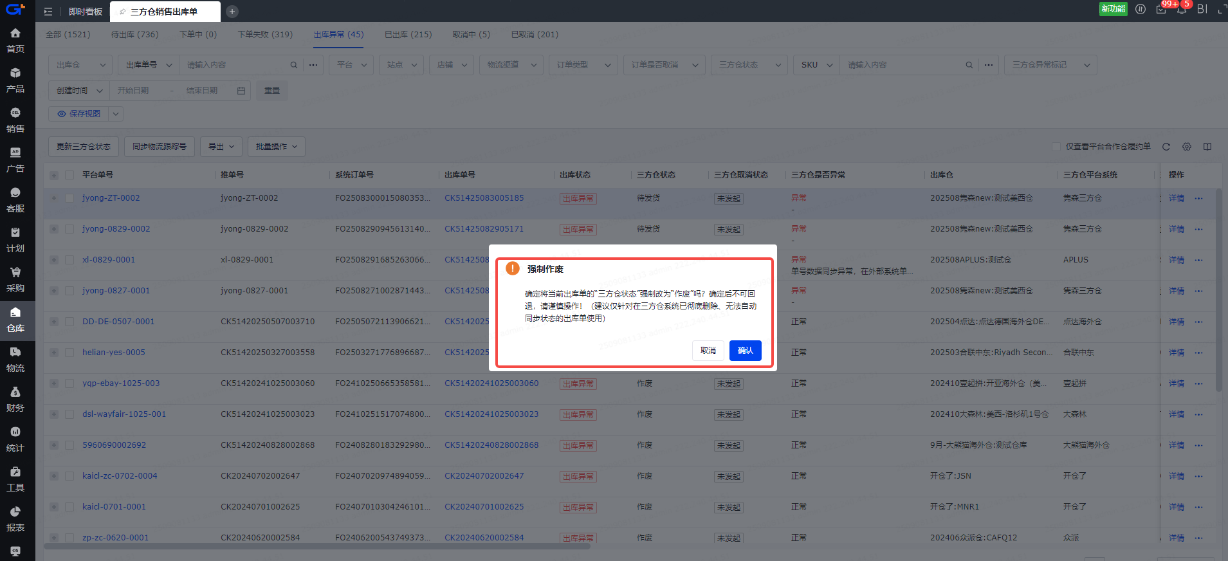Switch to the 全部 (1521) tab
The height and width of the screenshot is (561, 1228).
68,35
